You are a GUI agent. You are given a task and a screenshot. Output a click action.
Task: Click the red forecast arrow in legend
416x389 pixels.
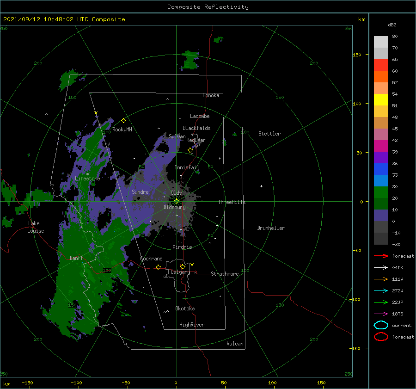pyautogui.click(x=381, y=256)
